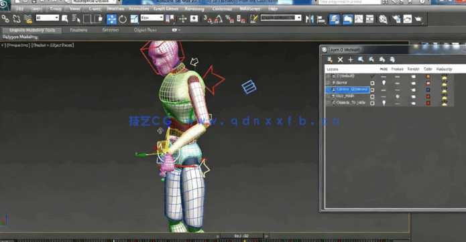
Task: Expand the Polygon Modeling panel
Action: coord(20,37)
